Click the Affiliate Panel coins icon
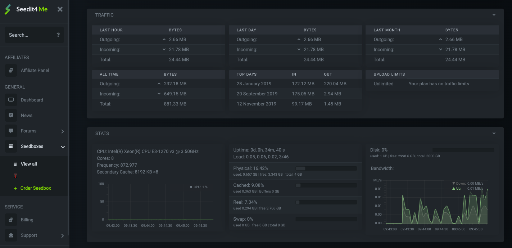This screenshot has width=512, height=248. click(x=11, y=71)
